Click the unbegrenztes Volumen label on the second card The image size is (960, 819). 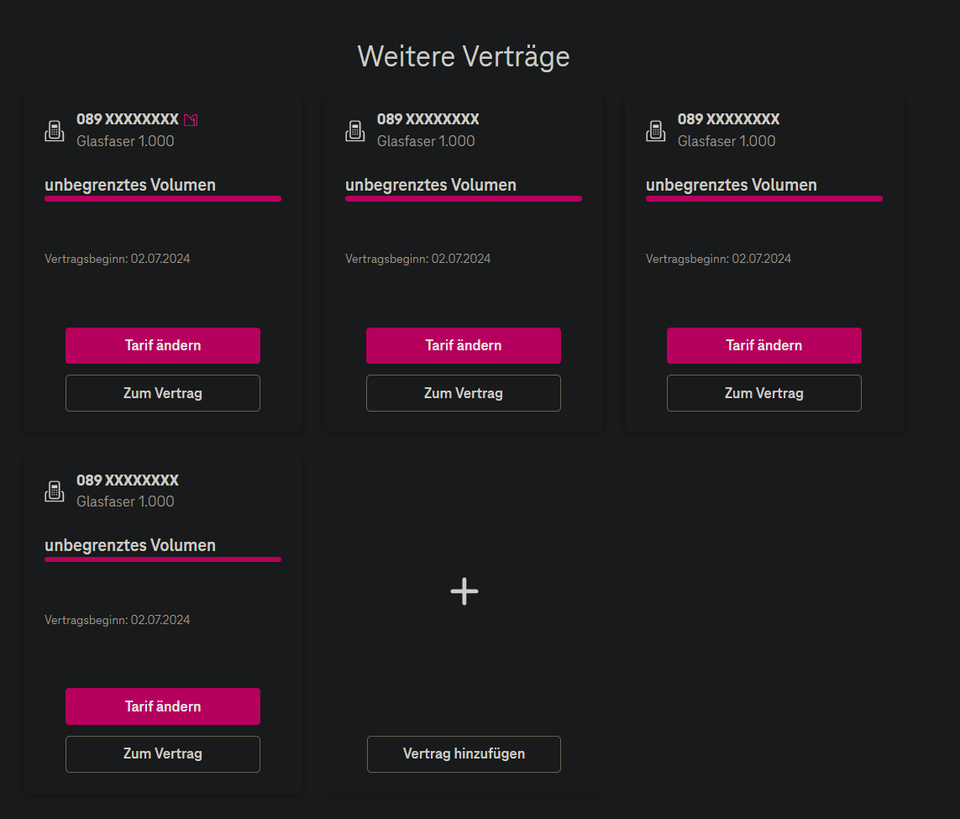(x=430, y=185)
